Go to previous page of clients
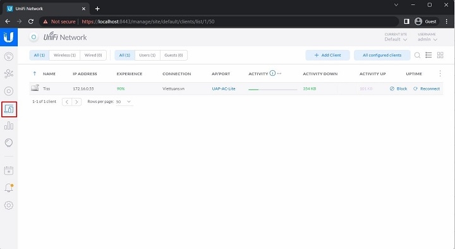The image size is (455, 249). click(x=67, y=102)
